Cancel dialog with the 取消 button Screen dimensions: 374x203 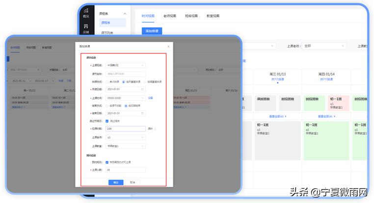click(133, 182)
